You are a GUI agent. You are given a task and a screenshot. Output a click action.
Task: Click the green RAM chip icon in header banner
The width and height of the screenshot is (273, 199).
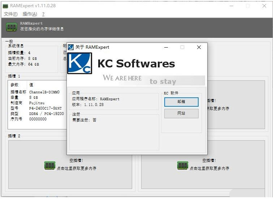pyautogui.click(x=12, y=27)
